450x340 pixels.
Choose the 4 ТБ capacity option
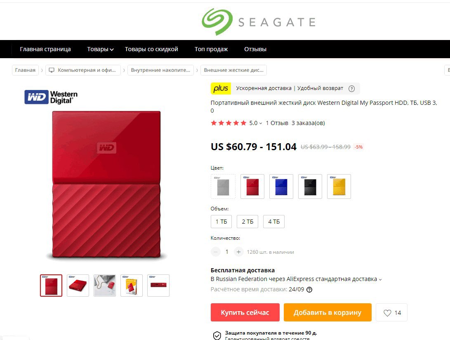pos(274,222)
